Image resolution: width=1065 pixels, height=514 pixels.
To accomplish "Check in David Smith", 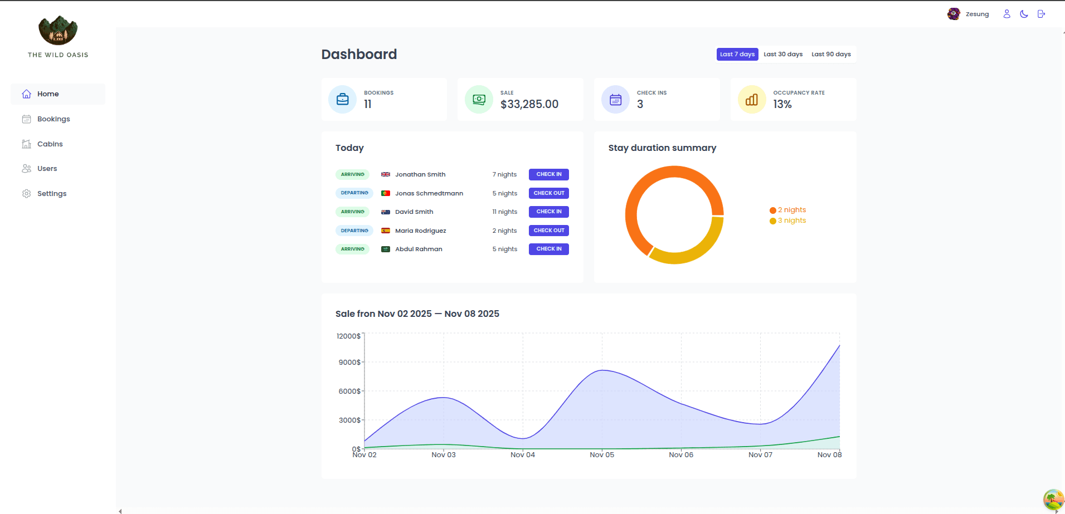I will (549, 212).
